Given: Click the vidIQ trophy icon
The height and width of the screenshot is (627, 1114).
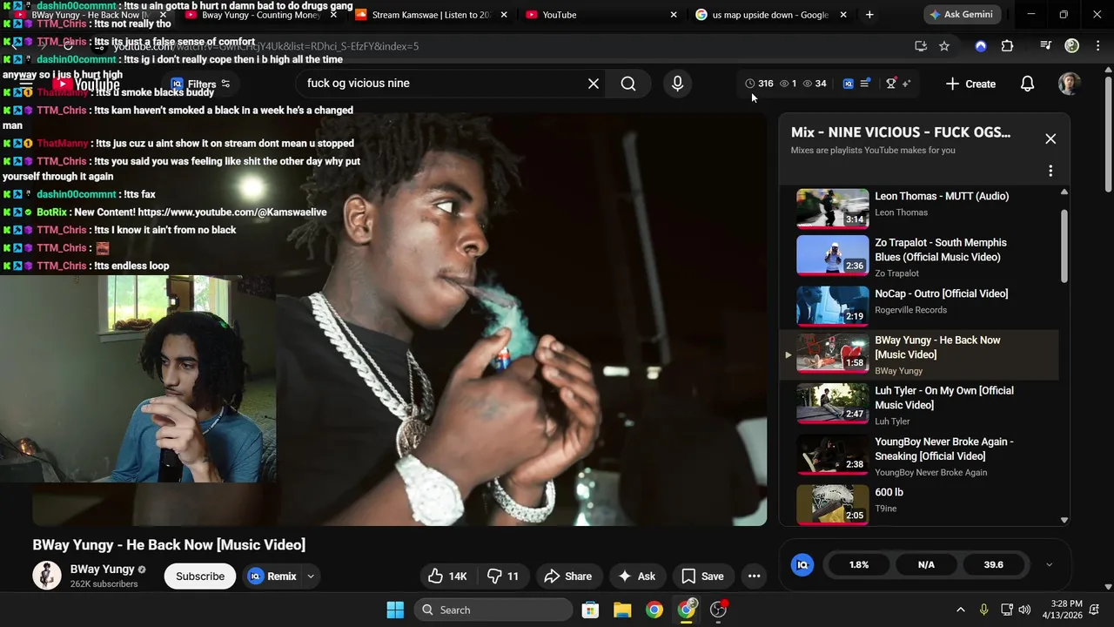Looking at the screenshot, I should 890,84.
